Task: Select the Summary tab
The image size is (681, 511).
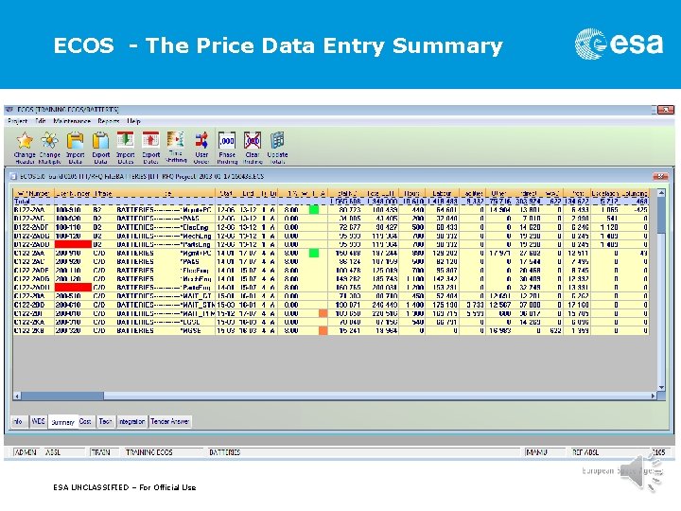Action: [63, 422]
